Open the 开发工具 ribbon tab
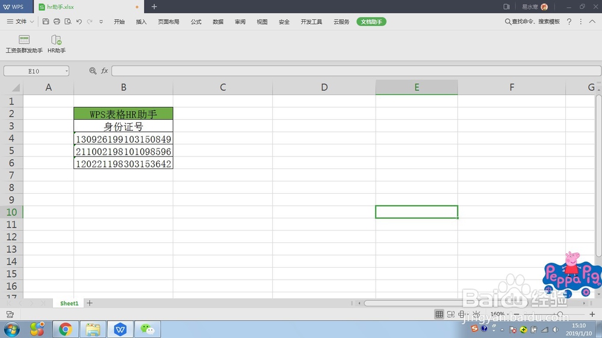The width and height of the screenshot is (602, 338). coord(311,22)
